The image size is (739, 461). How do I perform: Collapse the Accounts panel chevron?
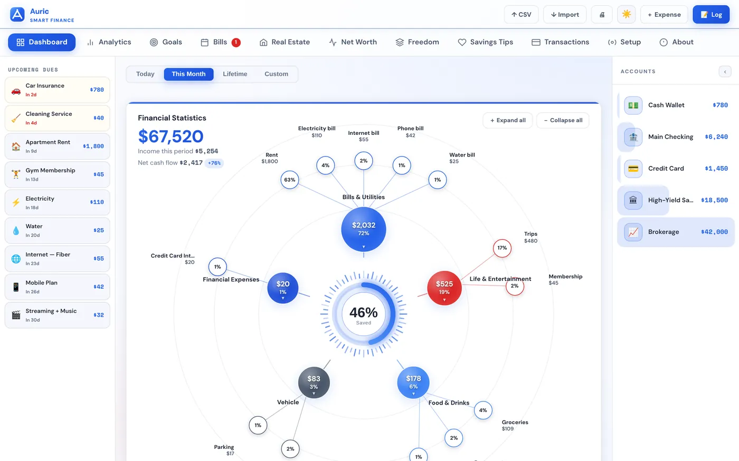725,72
